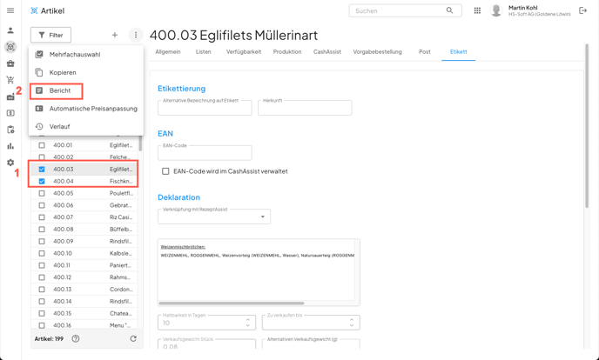This screenshot has width=599, height=360.
Task: Open the hamburger navigation menu
Action: tap(10, 10)
